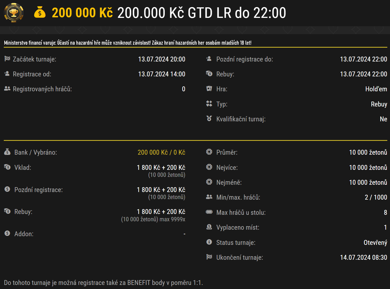Click the coins icon beside Rebuy date
The image size is (390, 289).
tap(209, 73)
